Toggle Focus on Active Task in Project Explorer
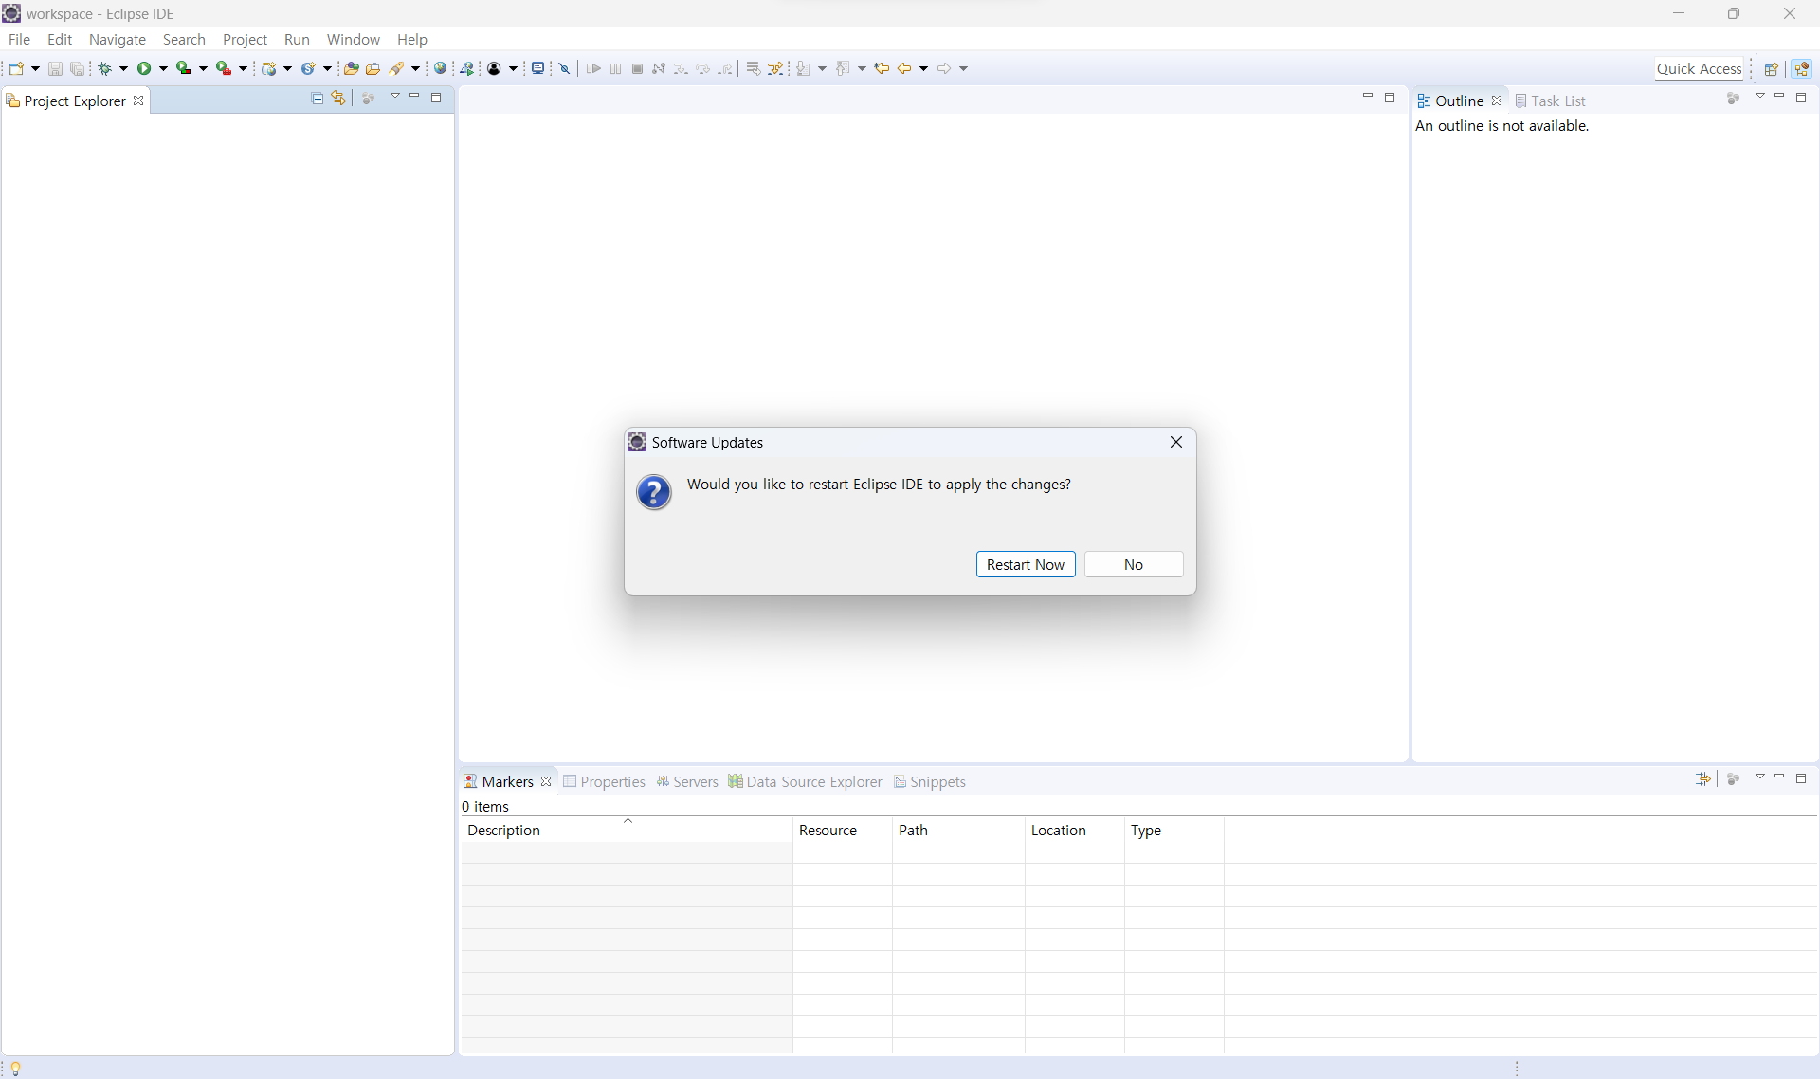This screenshot has width=1820, height=1079. pyautogui.click(x=369, y=98)
